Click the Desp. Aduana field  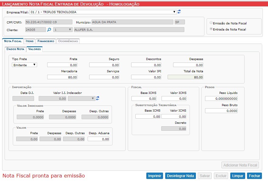pos(99,139)
